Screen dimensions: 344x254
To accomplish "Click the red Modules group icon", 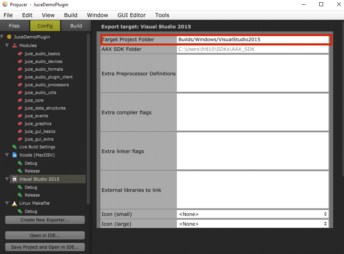I will point(14,45).
